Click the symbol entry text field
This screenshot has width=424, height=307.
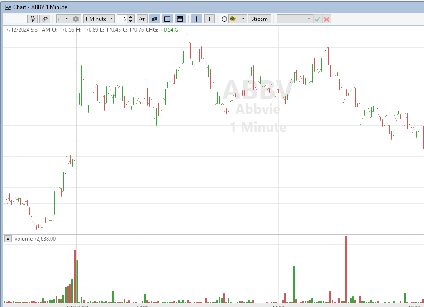[x=16, y=19]
